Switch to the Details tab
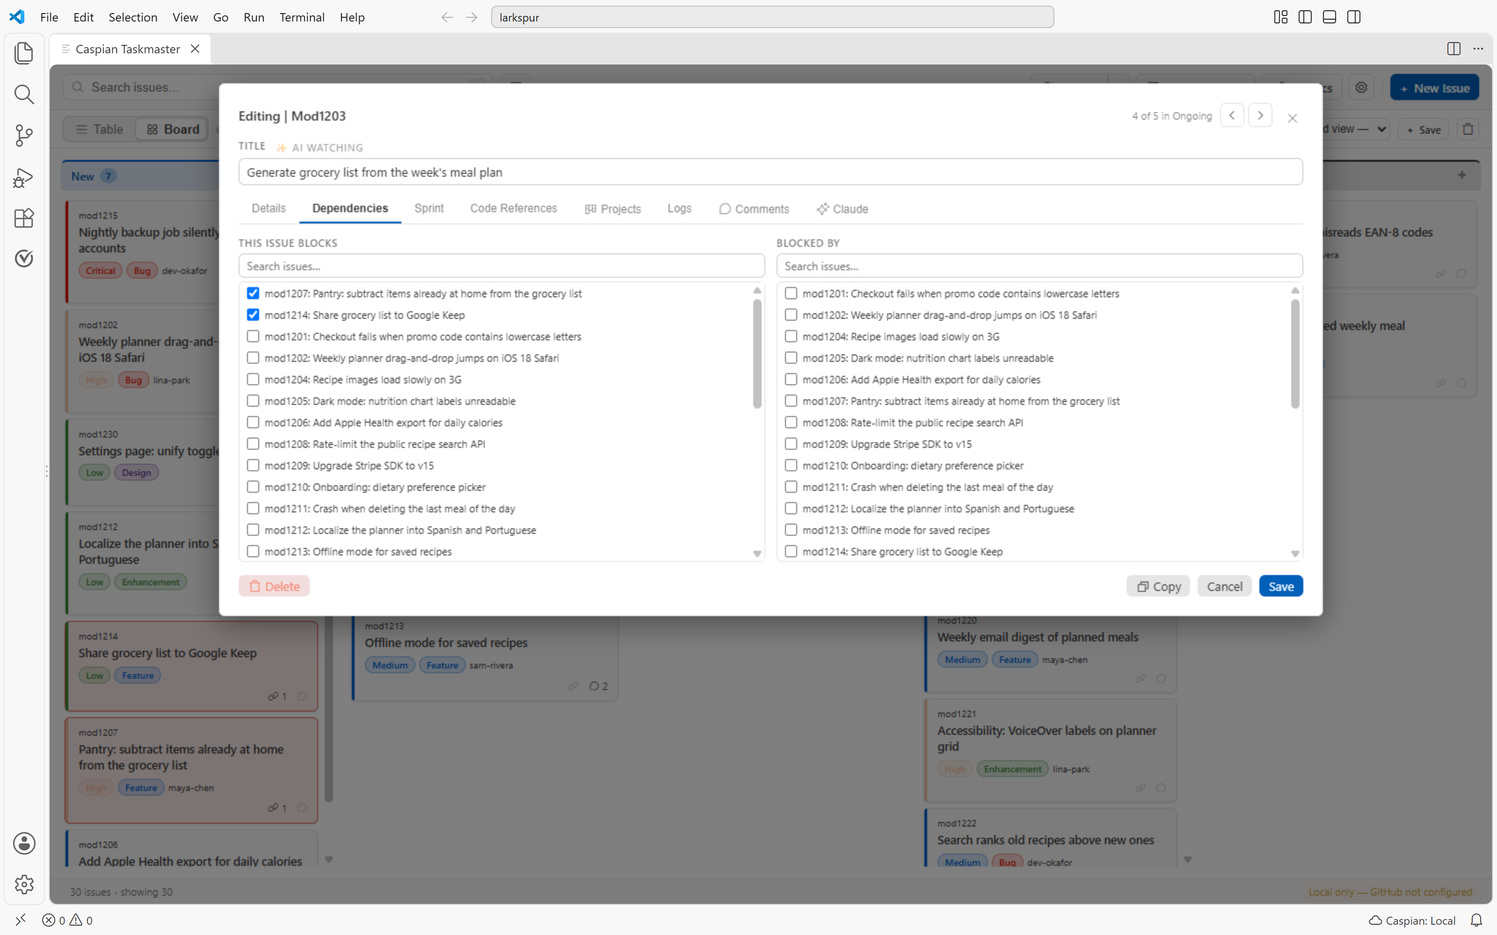 pos(269,209)
